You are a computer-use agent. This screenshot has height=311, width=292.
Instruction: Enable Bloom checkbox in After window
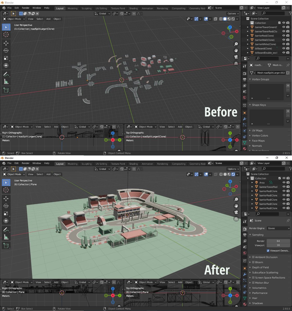[x=253, y=262]
